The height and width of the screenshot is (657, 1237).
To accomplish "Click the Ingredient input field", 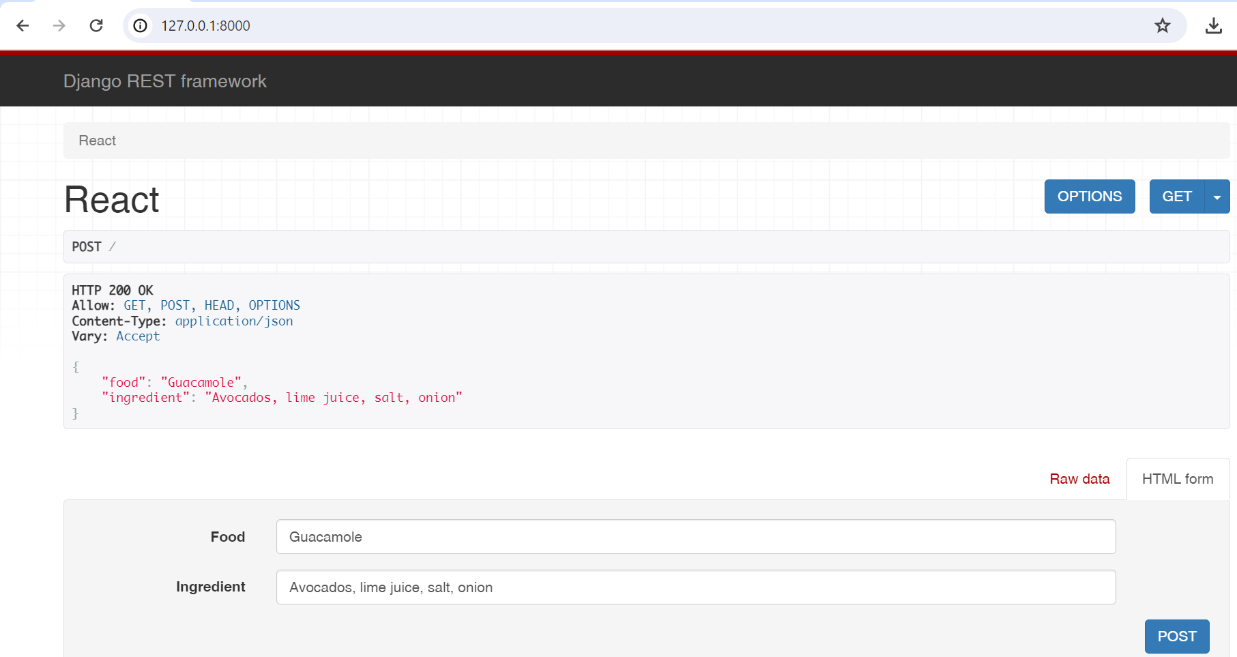I will (x=696, y=587).
